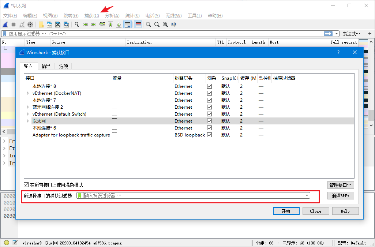Click the dialog's Help button
Viewport: 375px width, 247px height.
345,211
